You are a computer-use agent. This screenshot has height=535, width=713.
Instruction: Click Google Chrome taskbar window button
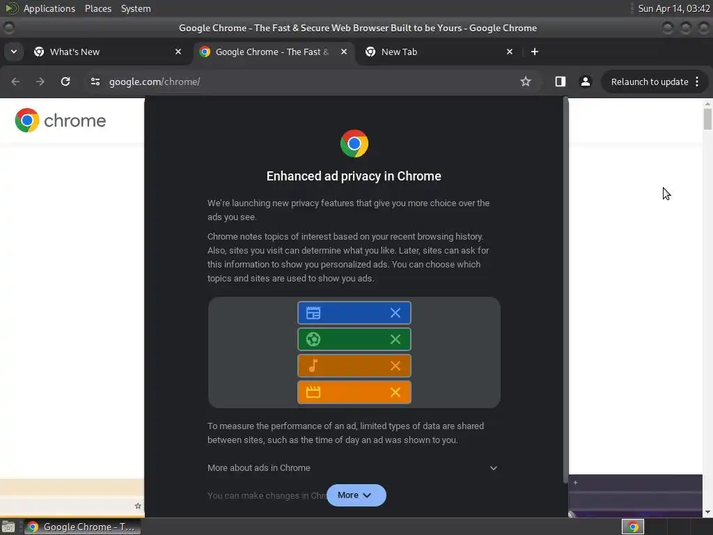point(82,527)
